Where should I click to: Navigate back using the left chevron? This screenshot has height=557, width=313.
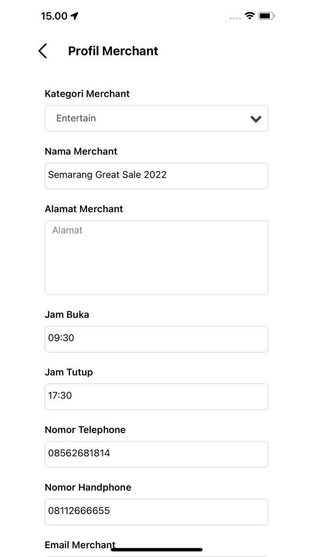click(42, 51)
